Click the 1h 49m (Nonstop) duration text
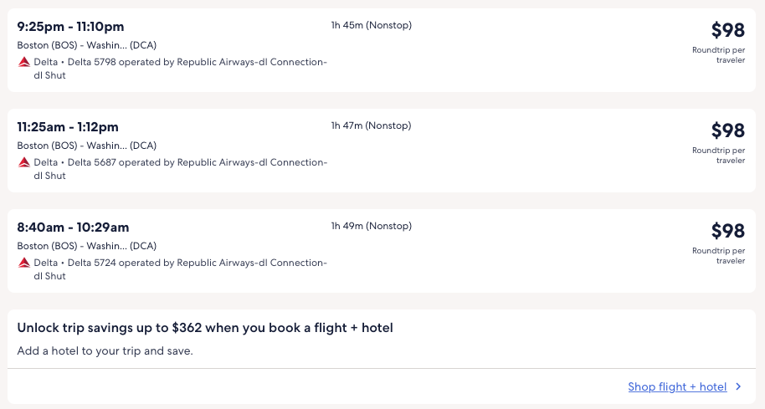 pos(371,226)
